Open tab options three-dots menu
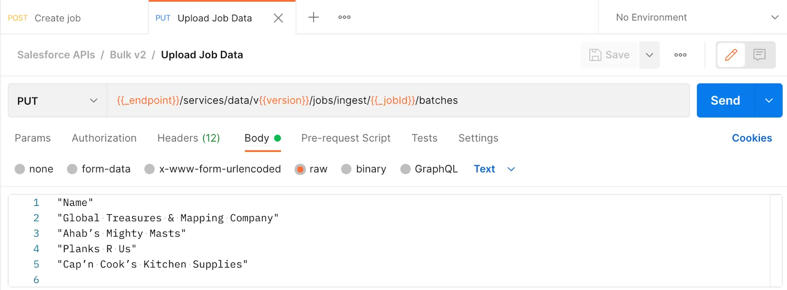The height and width of the screenshot is (290, 787). tap(344, 17)
